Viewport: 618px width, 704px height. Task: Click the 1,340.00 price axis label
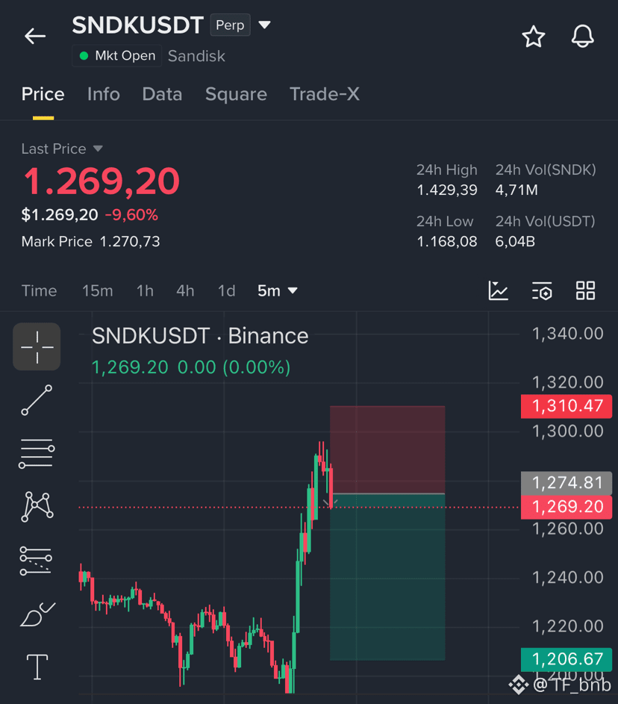click(568, 334)
